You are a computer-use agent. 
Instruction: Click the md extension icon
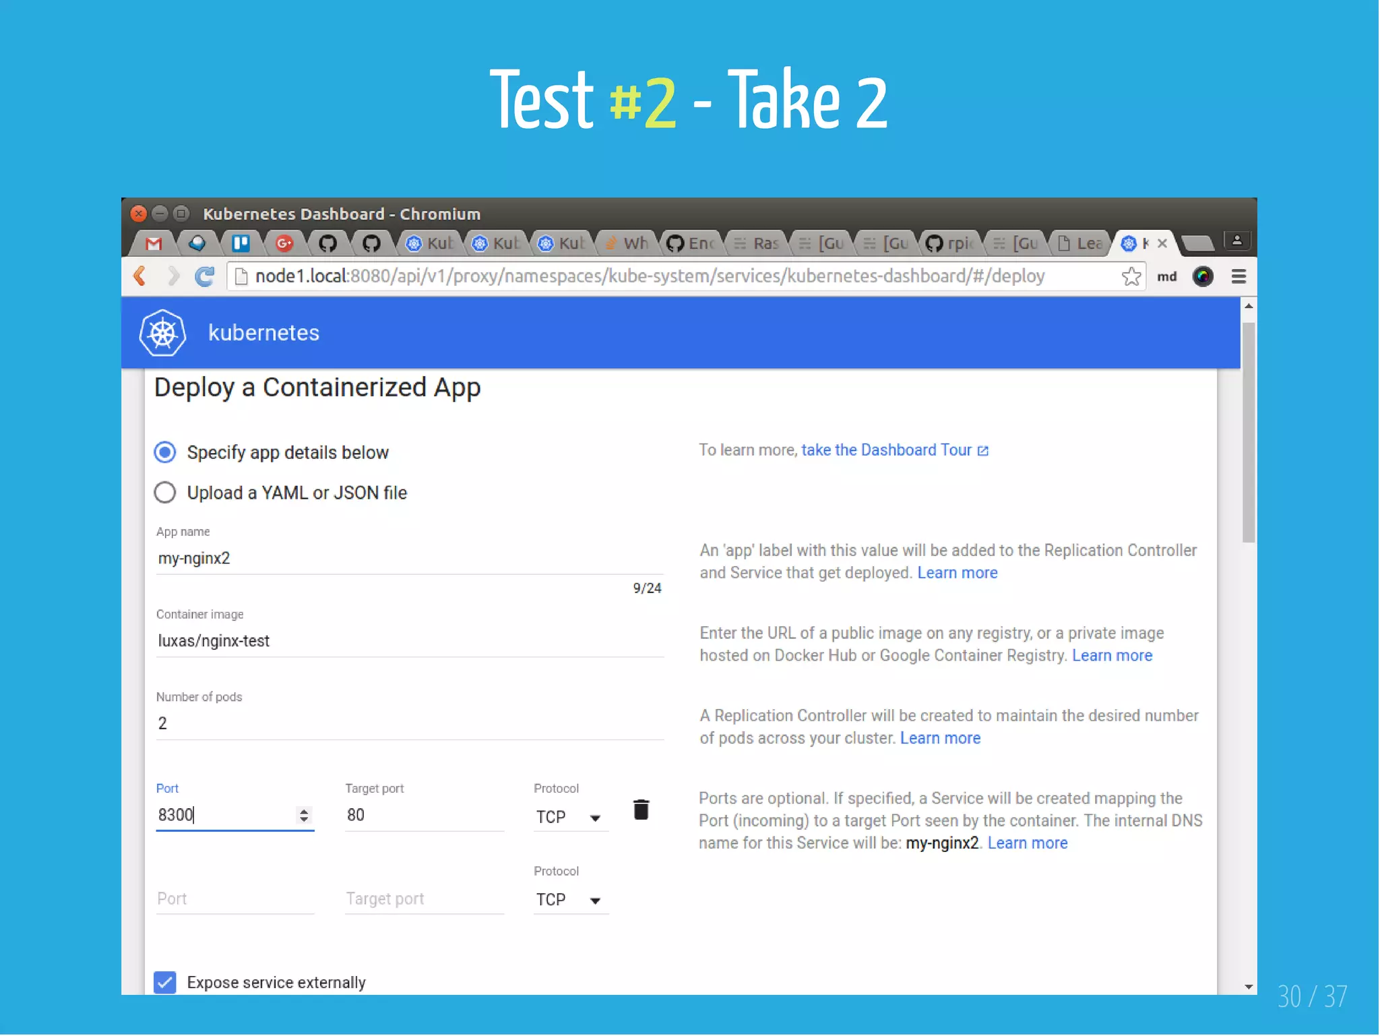[x=1166, y=276]
